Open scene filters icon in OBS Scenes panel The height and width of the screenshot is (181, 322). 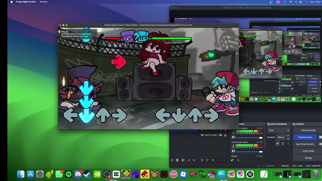coord(183,160)
